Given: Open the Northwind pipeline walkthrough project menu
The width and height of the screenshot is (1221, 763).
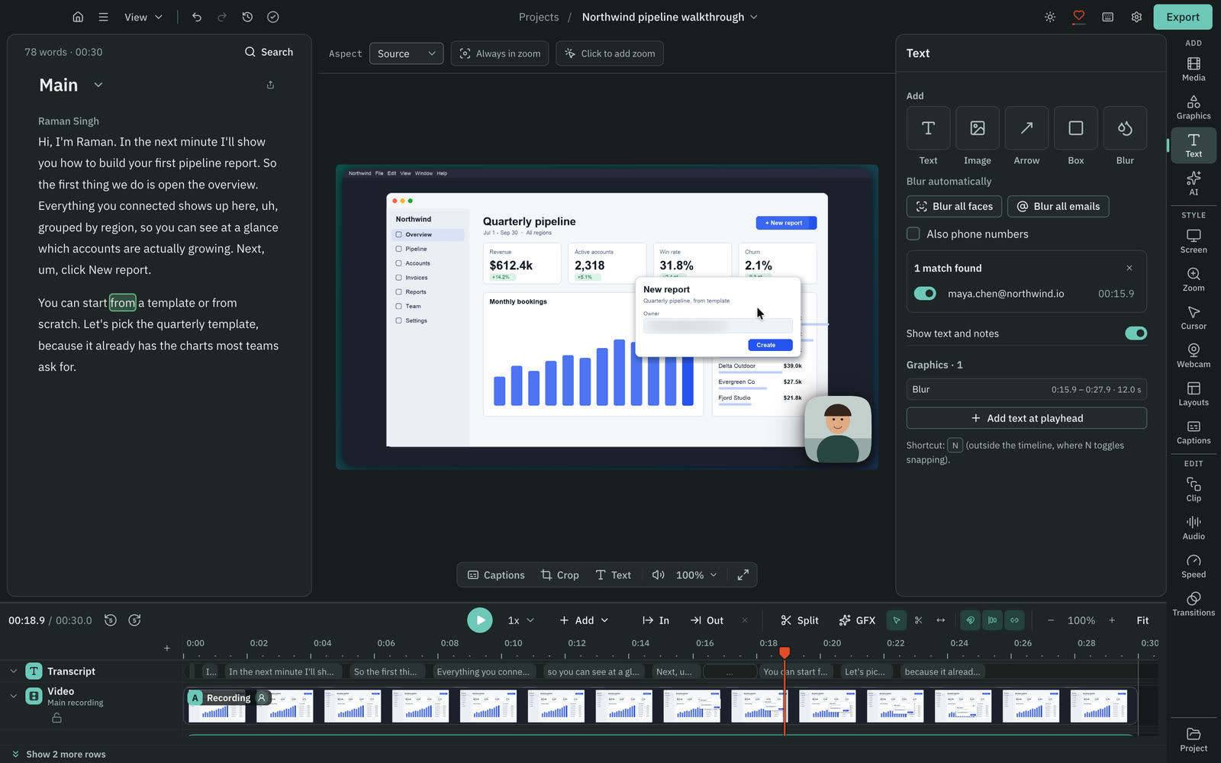Looking at the screenshot, I should (x=669, y=17).
